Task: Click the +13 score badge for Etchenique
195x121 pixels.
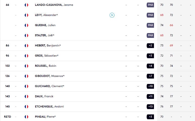Action: tap(150, 107)
